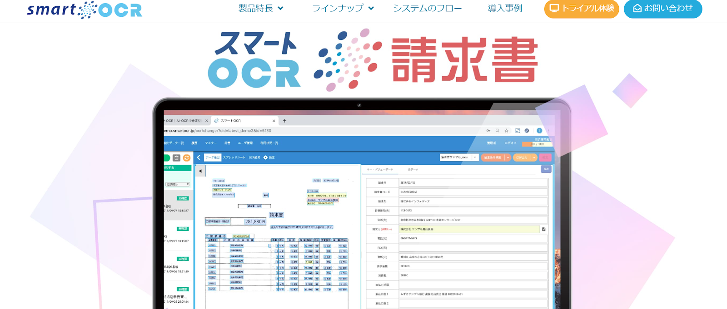This screenshot has width=727, height=309.
Task: Click the blue お問い合わせ button
Action: [663, 9]
